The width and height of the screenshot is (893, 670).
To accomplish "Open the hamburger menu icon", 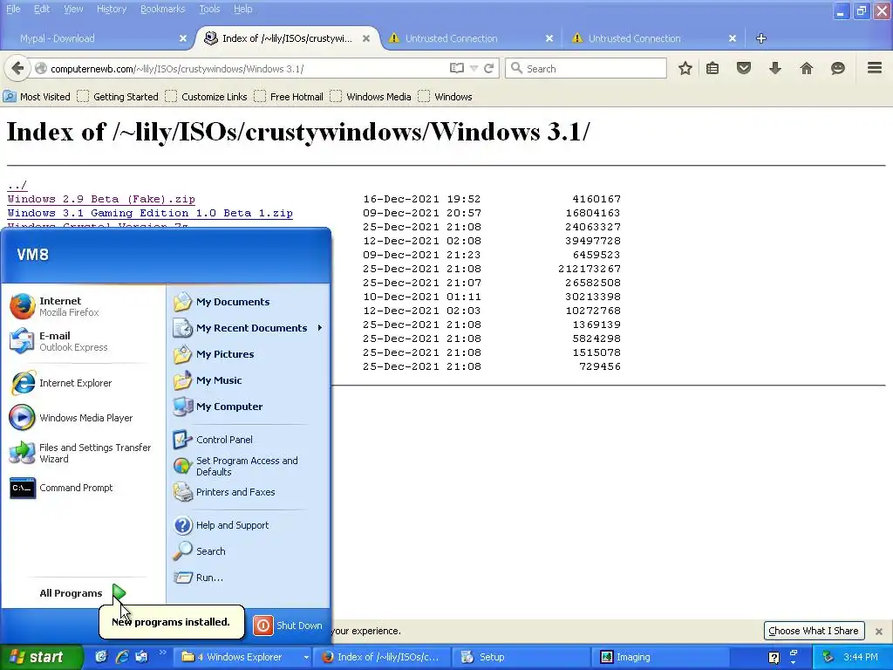I will tap(875, 68).
